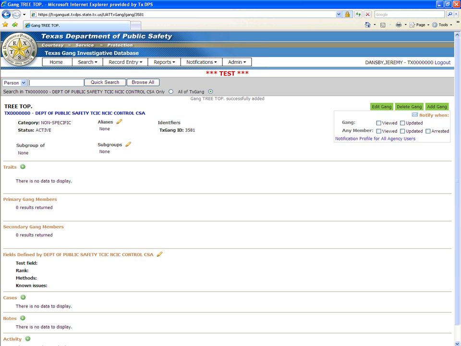
Task: Expand the toolbar overflow chevron
Action: click(x=458, y=22)
